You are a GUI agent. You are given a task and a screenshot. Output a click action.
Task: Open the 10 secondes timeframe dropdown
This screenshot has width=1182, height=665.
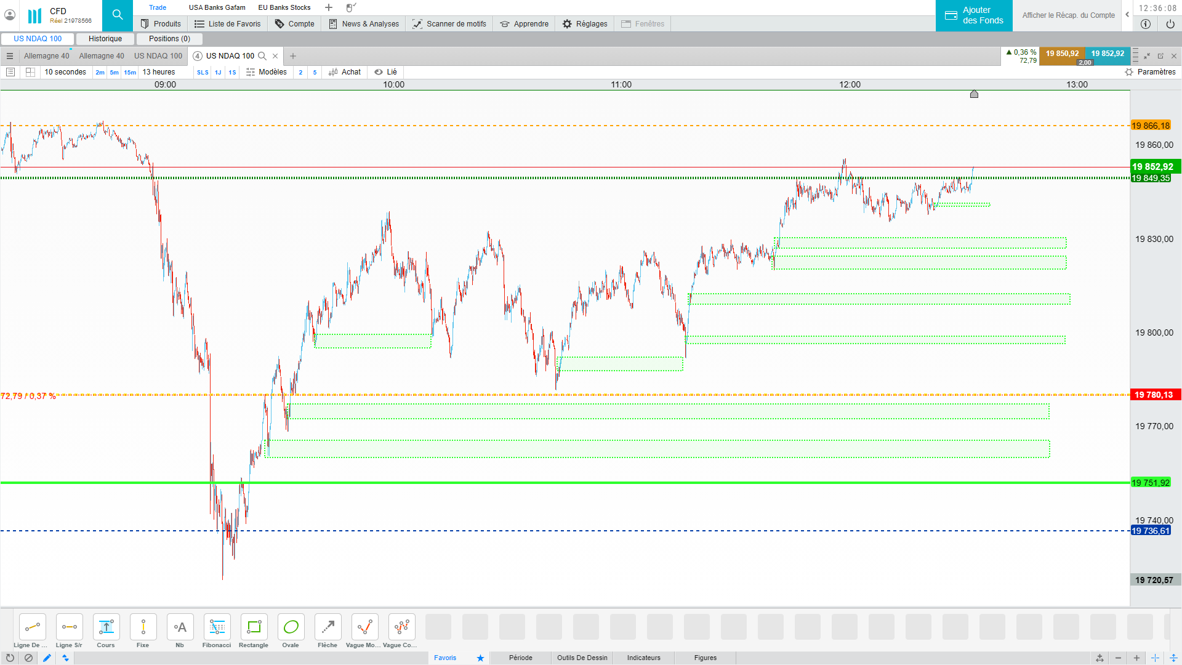click(65, 72)
